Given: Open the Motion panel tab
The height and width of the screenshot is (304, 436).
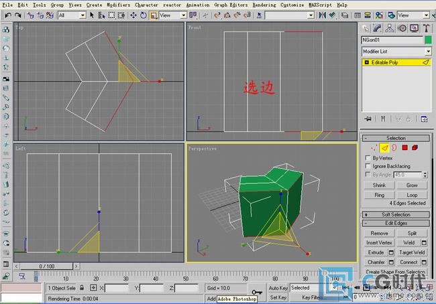Looking at the screenshot, I should click(x=402, y=28).
